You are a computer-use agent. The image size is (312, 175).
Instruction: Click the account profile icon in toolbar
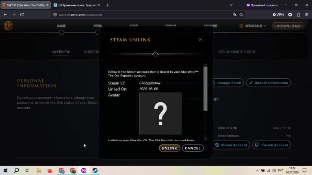(290, 15)
